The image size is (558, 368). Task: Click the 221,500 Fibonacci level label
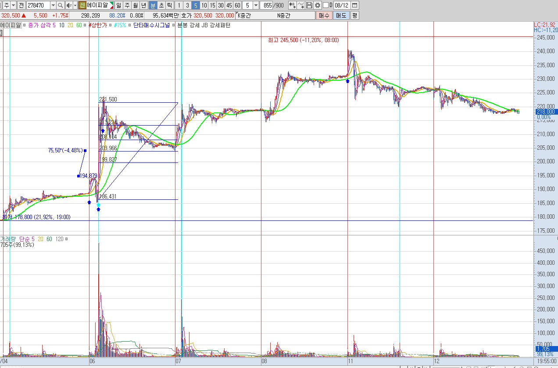point(108,100)
